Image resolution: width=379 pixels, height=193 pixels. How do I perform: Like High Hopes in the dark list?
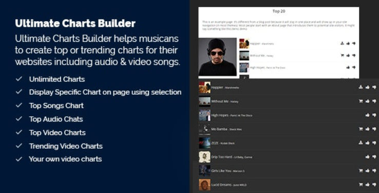click(x=367, y=115)
